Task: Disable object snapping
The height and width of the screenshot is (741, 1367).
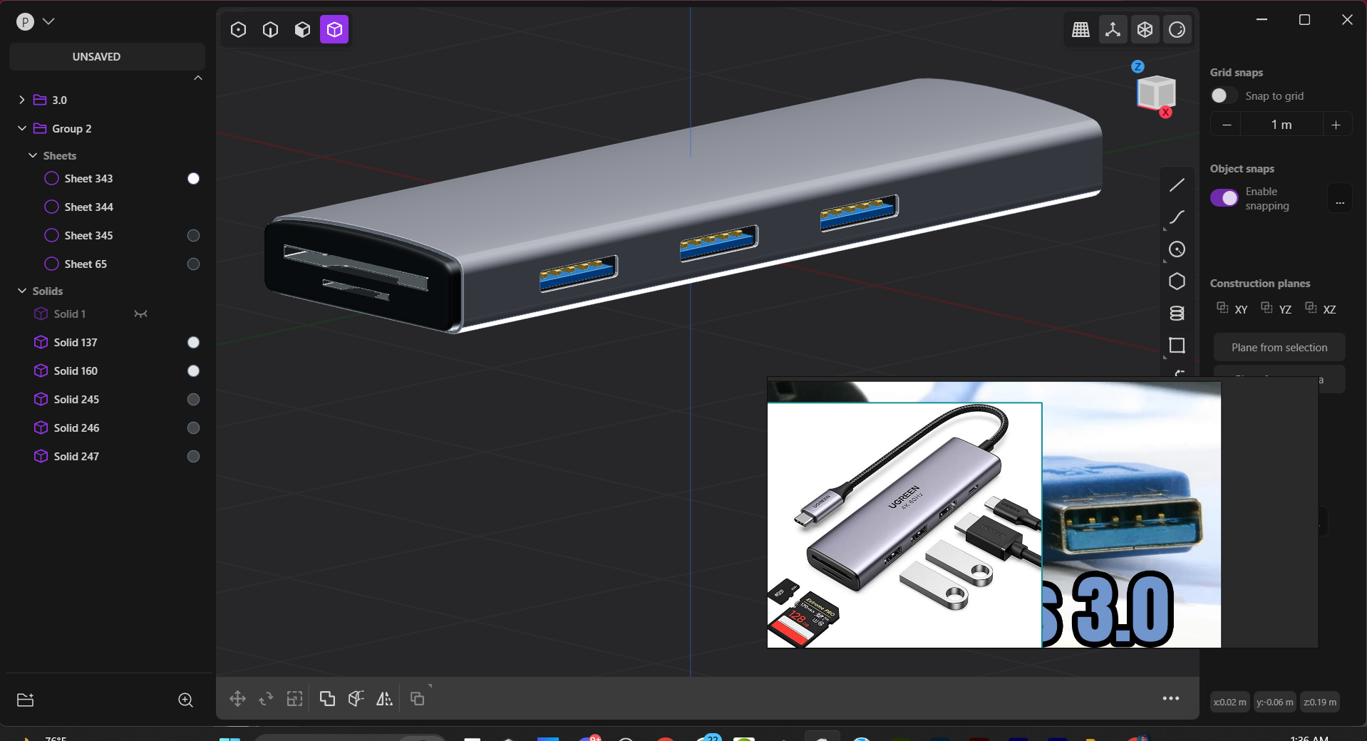Action: pyautogui.click(x=1224, y=198)
